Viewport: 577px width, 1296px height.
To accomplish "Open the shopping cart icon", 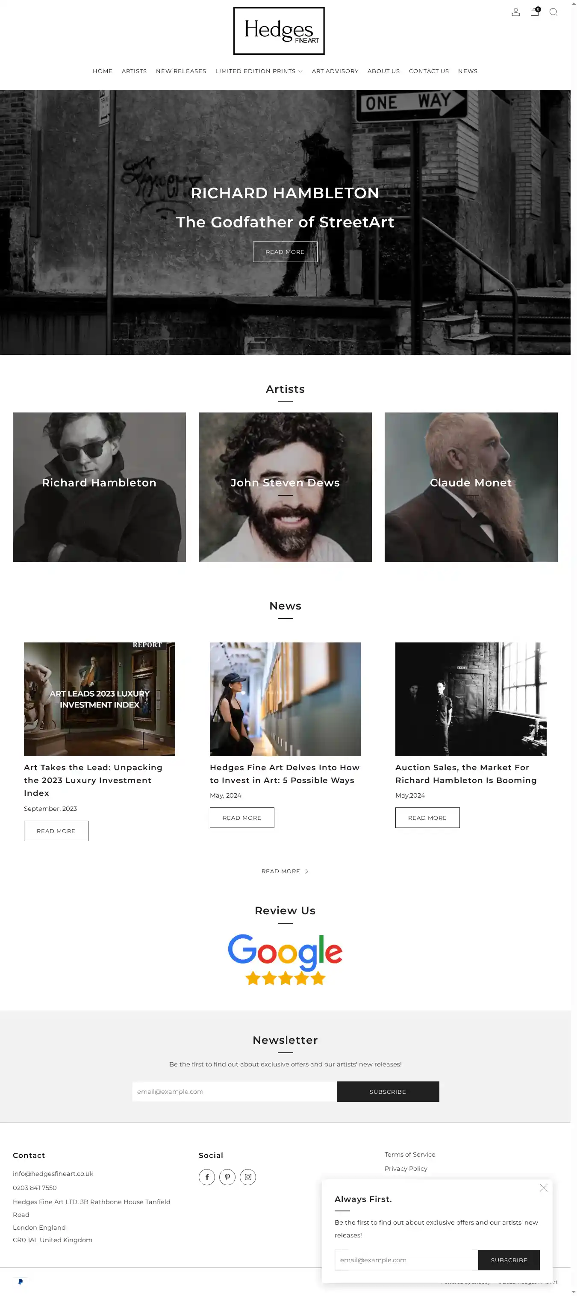I will click(x=535, y=12).
